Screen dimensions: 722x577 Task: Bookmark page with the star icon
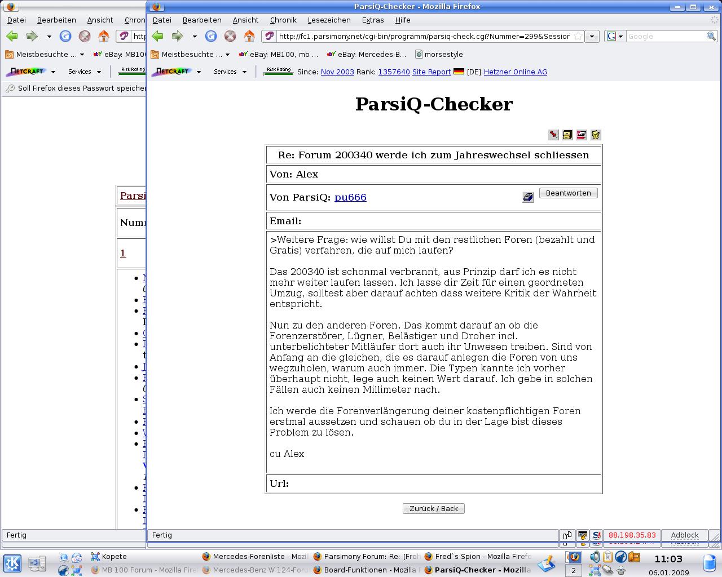point(578,36)
